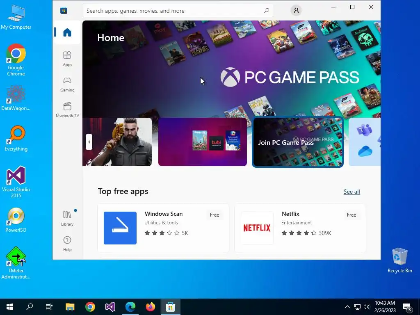
Task: Click the taskbar clock and date
Action: 385,307
